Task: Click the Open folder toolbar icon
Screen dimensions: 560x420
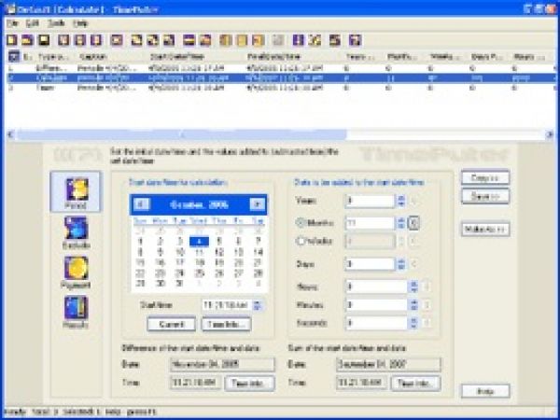Action: point(28,40)
